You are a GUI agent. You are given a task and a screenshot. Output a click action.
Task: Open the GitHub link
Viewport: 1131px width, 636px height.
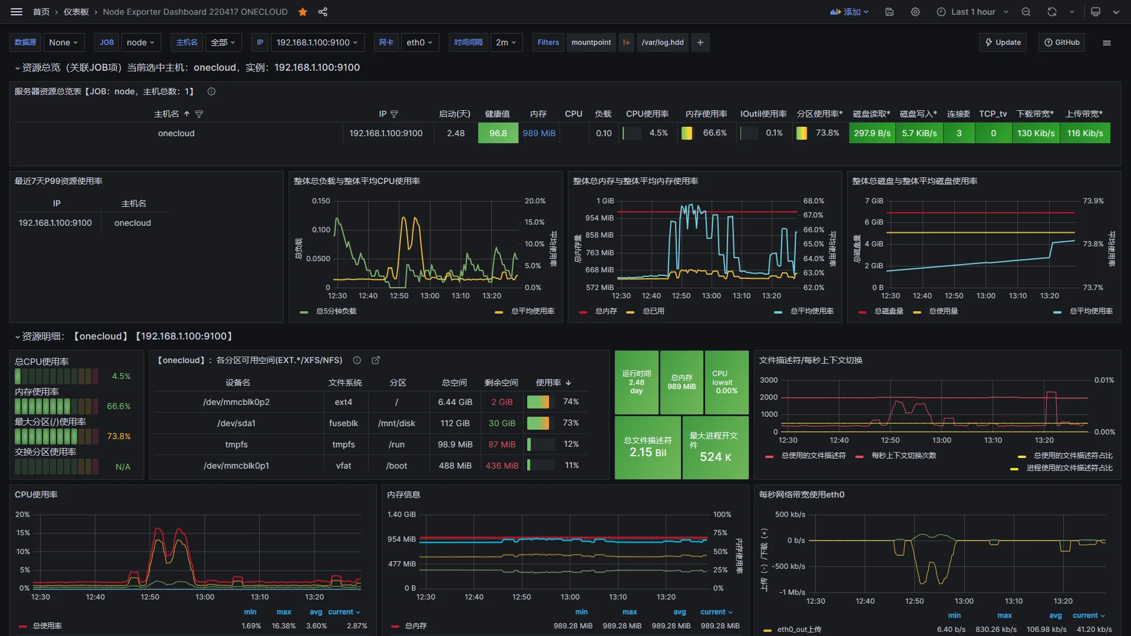(1062, 42)
